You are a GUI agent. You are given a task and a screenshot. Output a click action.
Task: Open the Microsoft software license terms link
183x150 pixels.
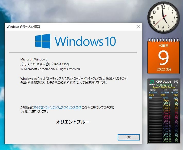tap(58, 107)
